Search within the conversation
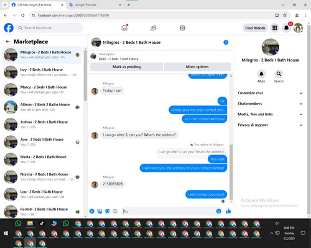Screen dimensions: 311x248 coord(279,74)
